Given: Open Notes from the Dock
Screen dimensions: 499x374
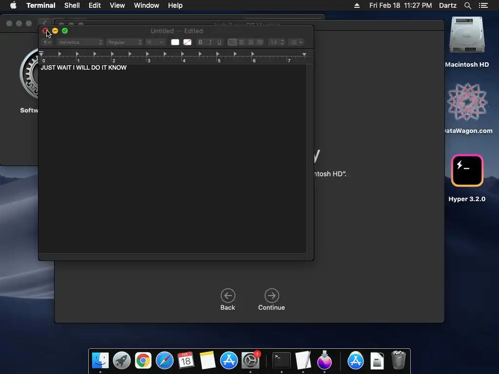Looking at the screenshot, I should (207, 361).
